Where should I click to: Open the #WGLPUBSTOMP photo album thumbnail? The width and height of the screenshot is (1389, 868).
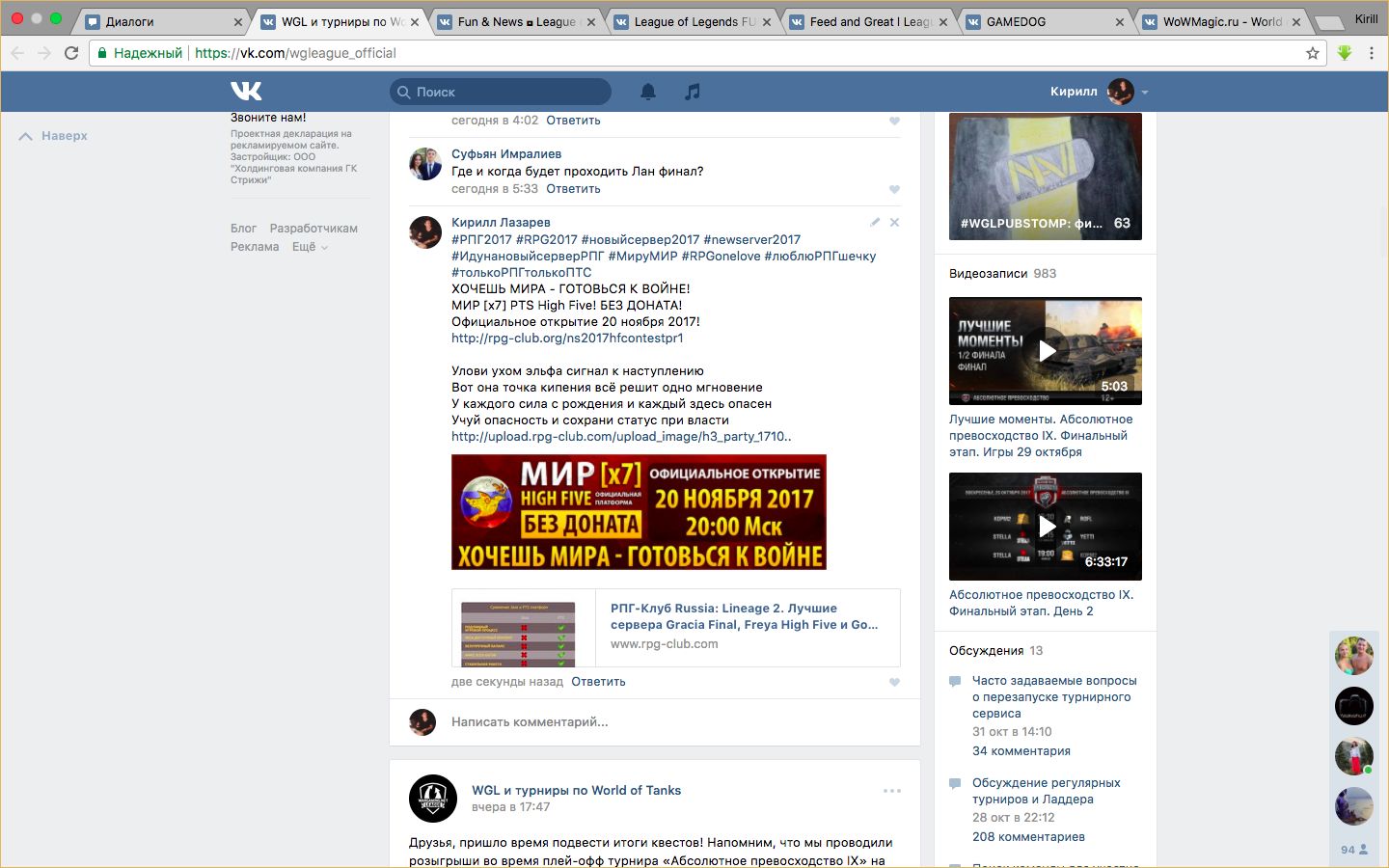[1046, 176]
